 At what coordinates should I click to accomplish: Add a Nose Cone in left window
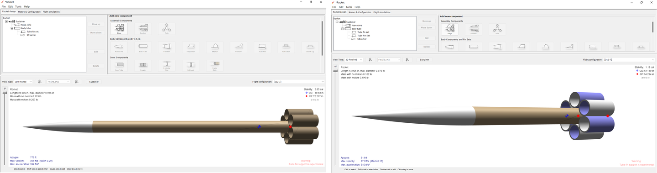tap(119, 47)
